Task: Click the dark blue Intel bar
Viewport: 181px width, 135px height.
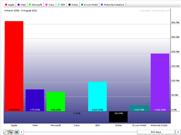Action: (x=35, y=100)
